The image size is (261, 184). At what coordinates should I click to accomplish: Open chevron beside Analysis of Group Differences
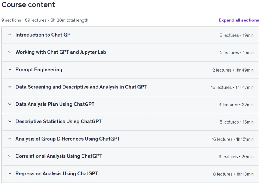tap(10, 139)
